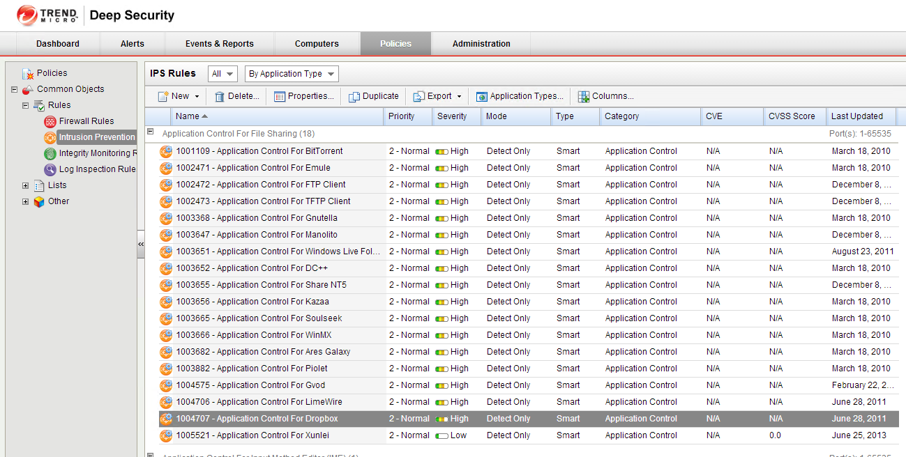
Task: Open the Administration tab
Action: pyautogui.click(x=481, y=44)
